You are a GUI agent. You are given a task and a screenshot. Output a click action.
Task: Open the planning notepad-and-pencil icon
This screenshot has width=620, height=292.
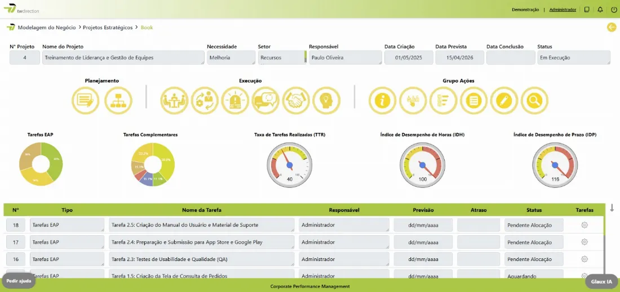click(86, 100)
